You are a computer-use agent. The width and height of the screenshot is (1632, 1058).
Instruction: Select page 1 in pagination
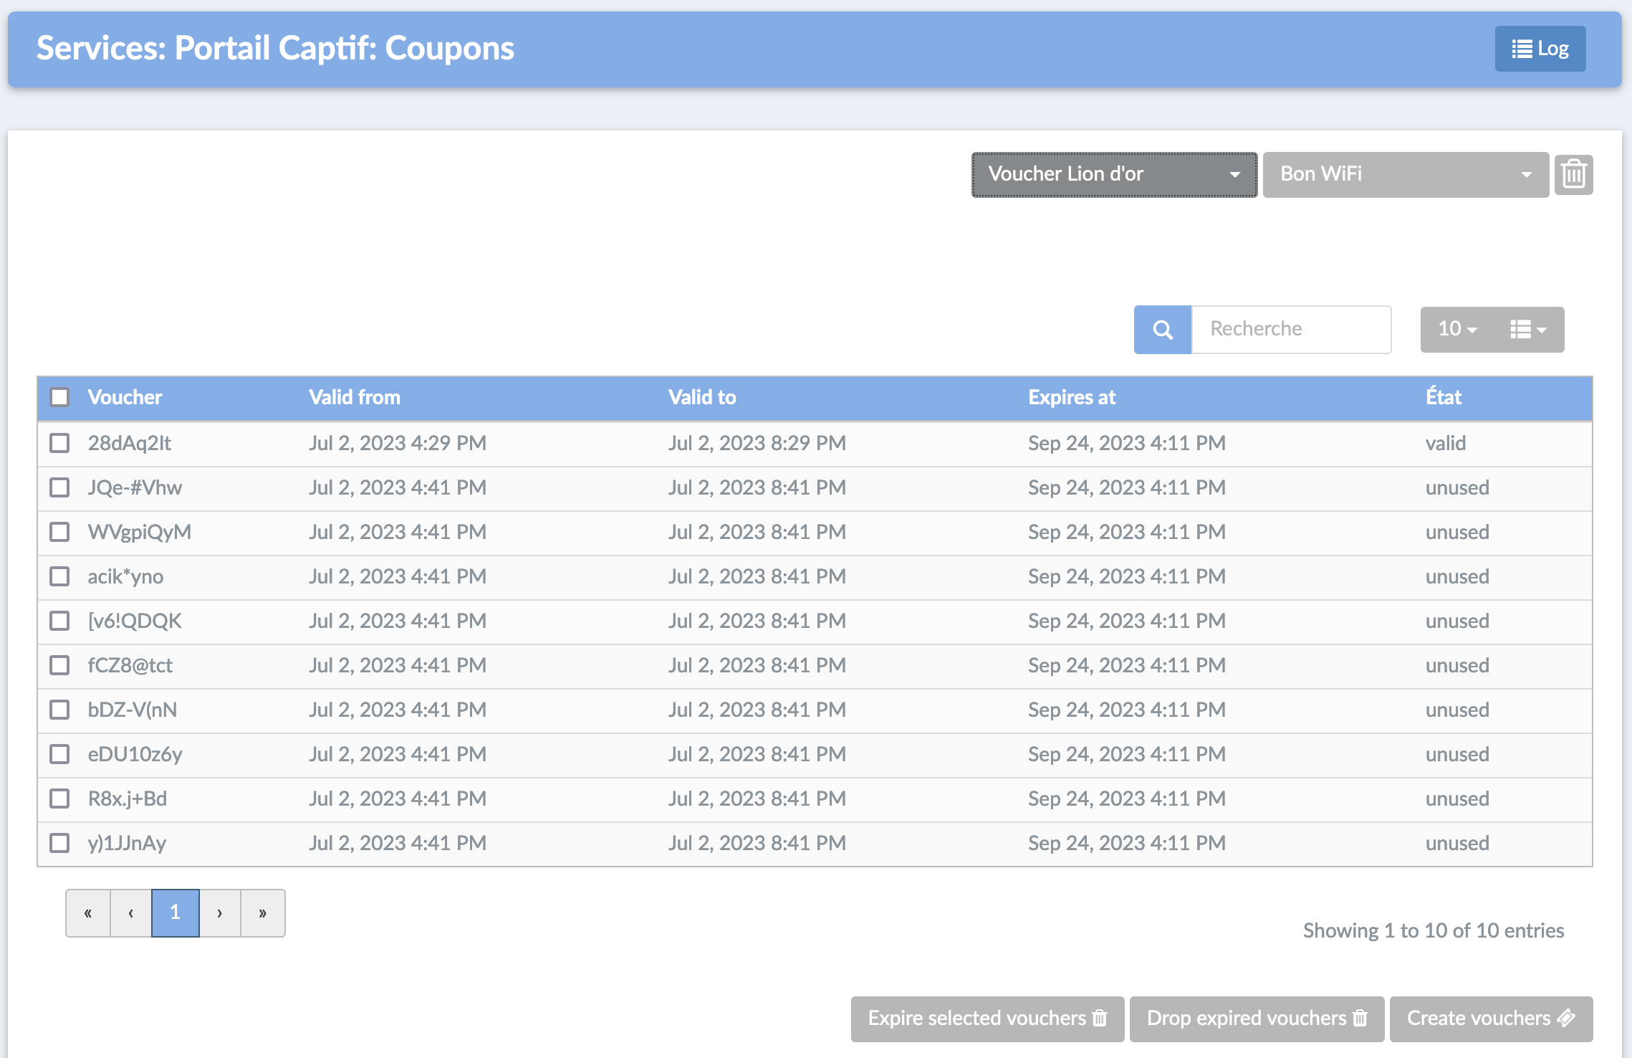(x=176, y=913)
